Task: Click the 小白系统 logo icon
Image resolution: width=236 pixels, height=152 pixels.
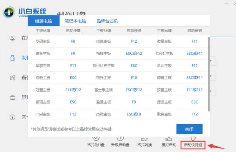Action: point(9,12)
